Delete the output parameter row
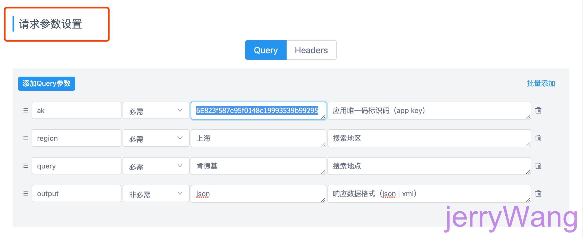Image resolution: width=583 pixels, height=238 pixels. coord(538,194)
